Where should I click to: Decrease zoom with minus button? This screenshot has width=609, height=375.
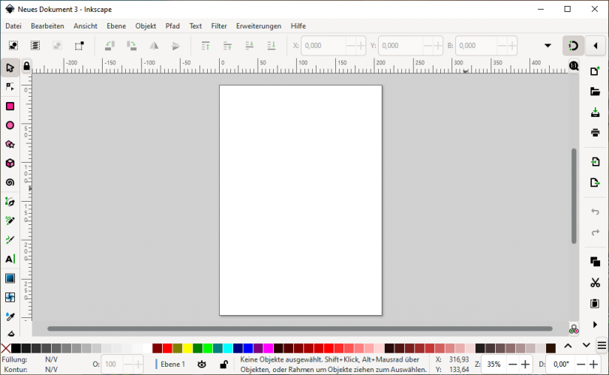click(513, 364)
